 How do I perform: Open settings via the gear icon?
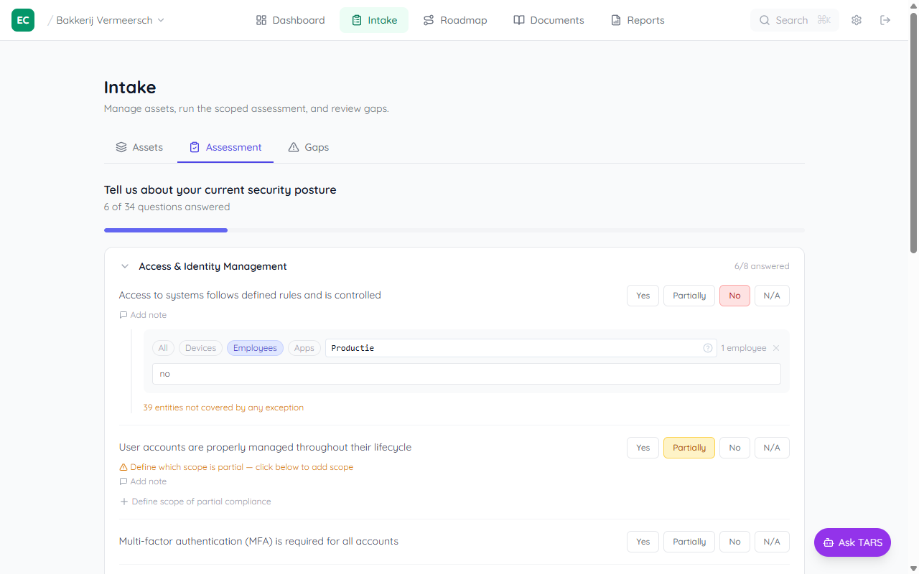click(856, 20)
